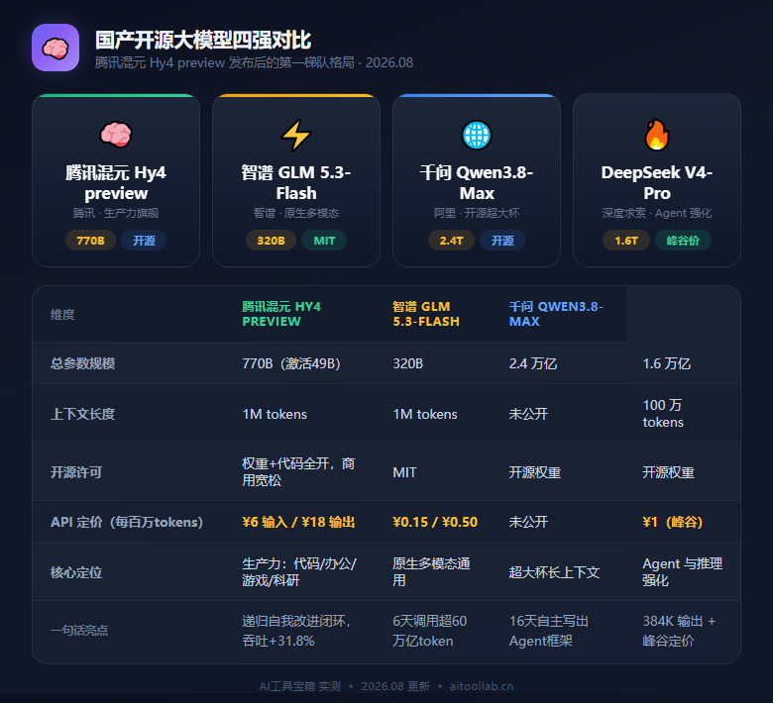Click the 100 万 tokens cell

[x=663, y=413]
